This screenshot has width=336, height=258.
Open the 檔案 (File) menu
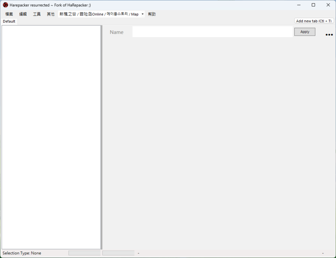[x=9, y=14]
